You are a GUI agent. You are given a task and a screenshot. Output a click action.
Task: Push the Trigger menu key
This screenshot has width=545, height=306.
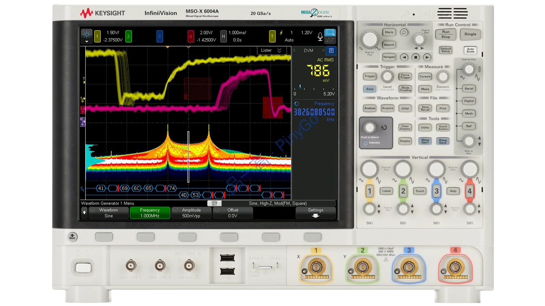[370, 76]
